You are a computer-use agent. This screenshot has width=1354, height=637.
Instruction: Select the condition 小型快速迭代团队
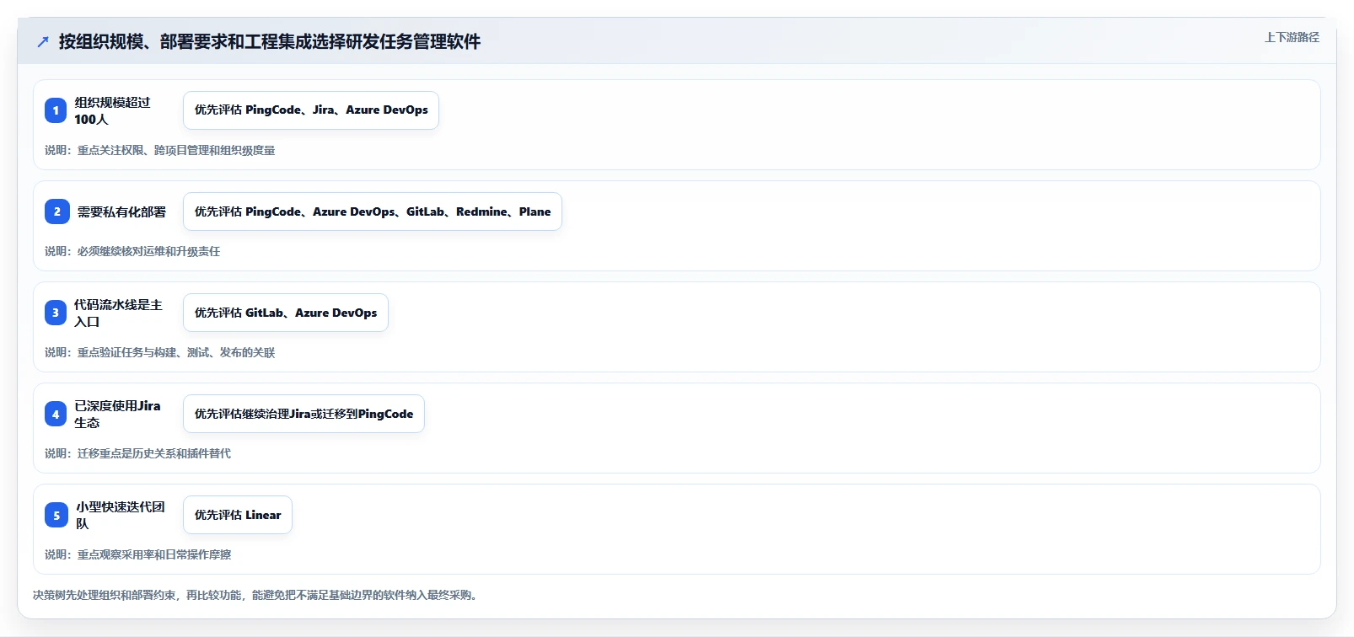point(121,515)
